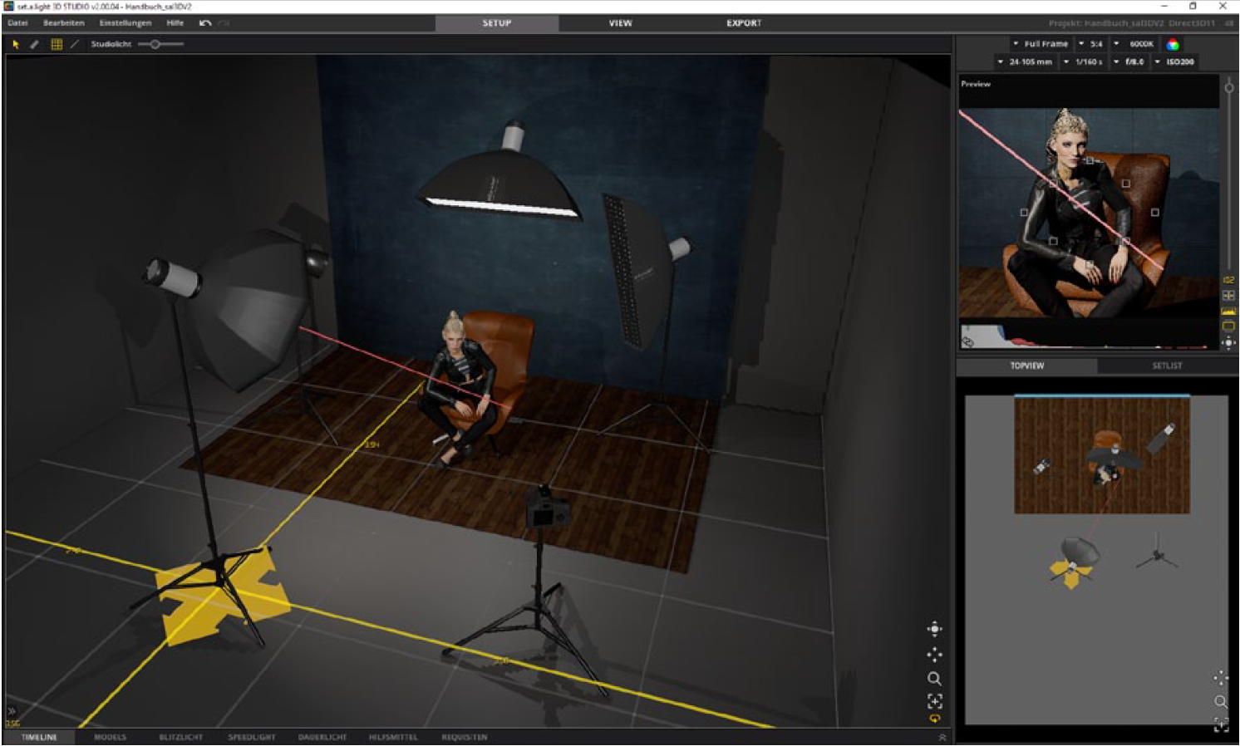Show the SETLIST panel
Image resolution: width=1240 pixels, height=746 pixels.
1167,366
